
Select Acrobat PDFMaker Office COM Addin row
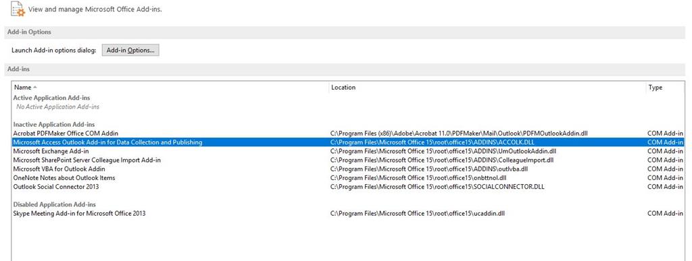[x=348, y=133]
